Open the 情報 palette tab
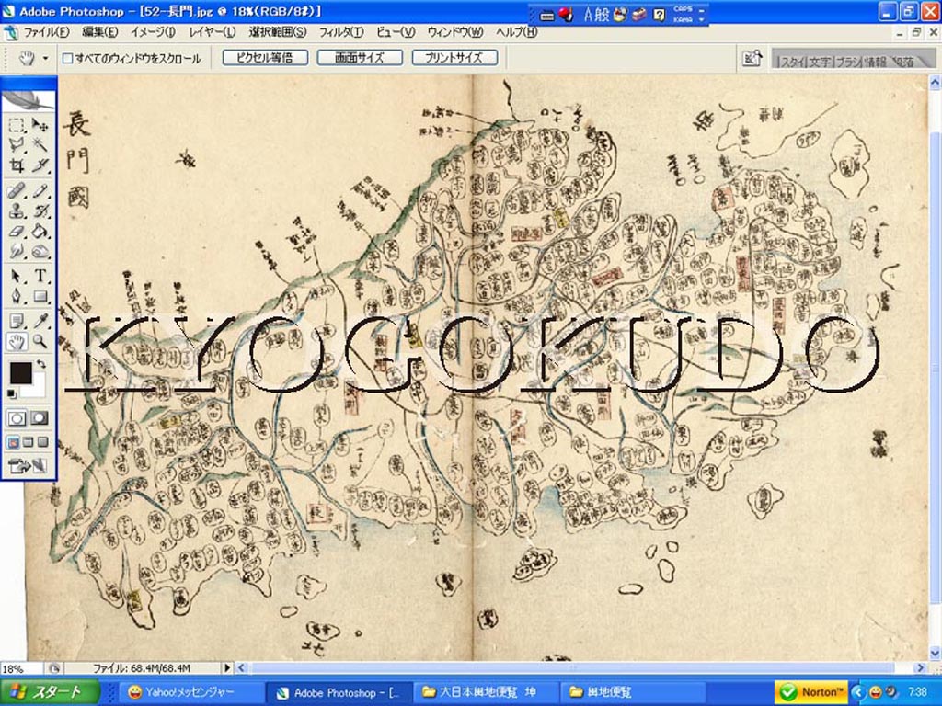The image size is (942, 706). (876, 61)
